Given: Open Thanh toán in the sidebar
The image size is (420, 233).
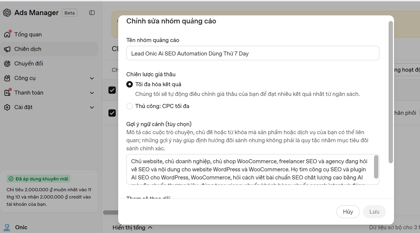Looking at the screenshot, I should (49, 93).
